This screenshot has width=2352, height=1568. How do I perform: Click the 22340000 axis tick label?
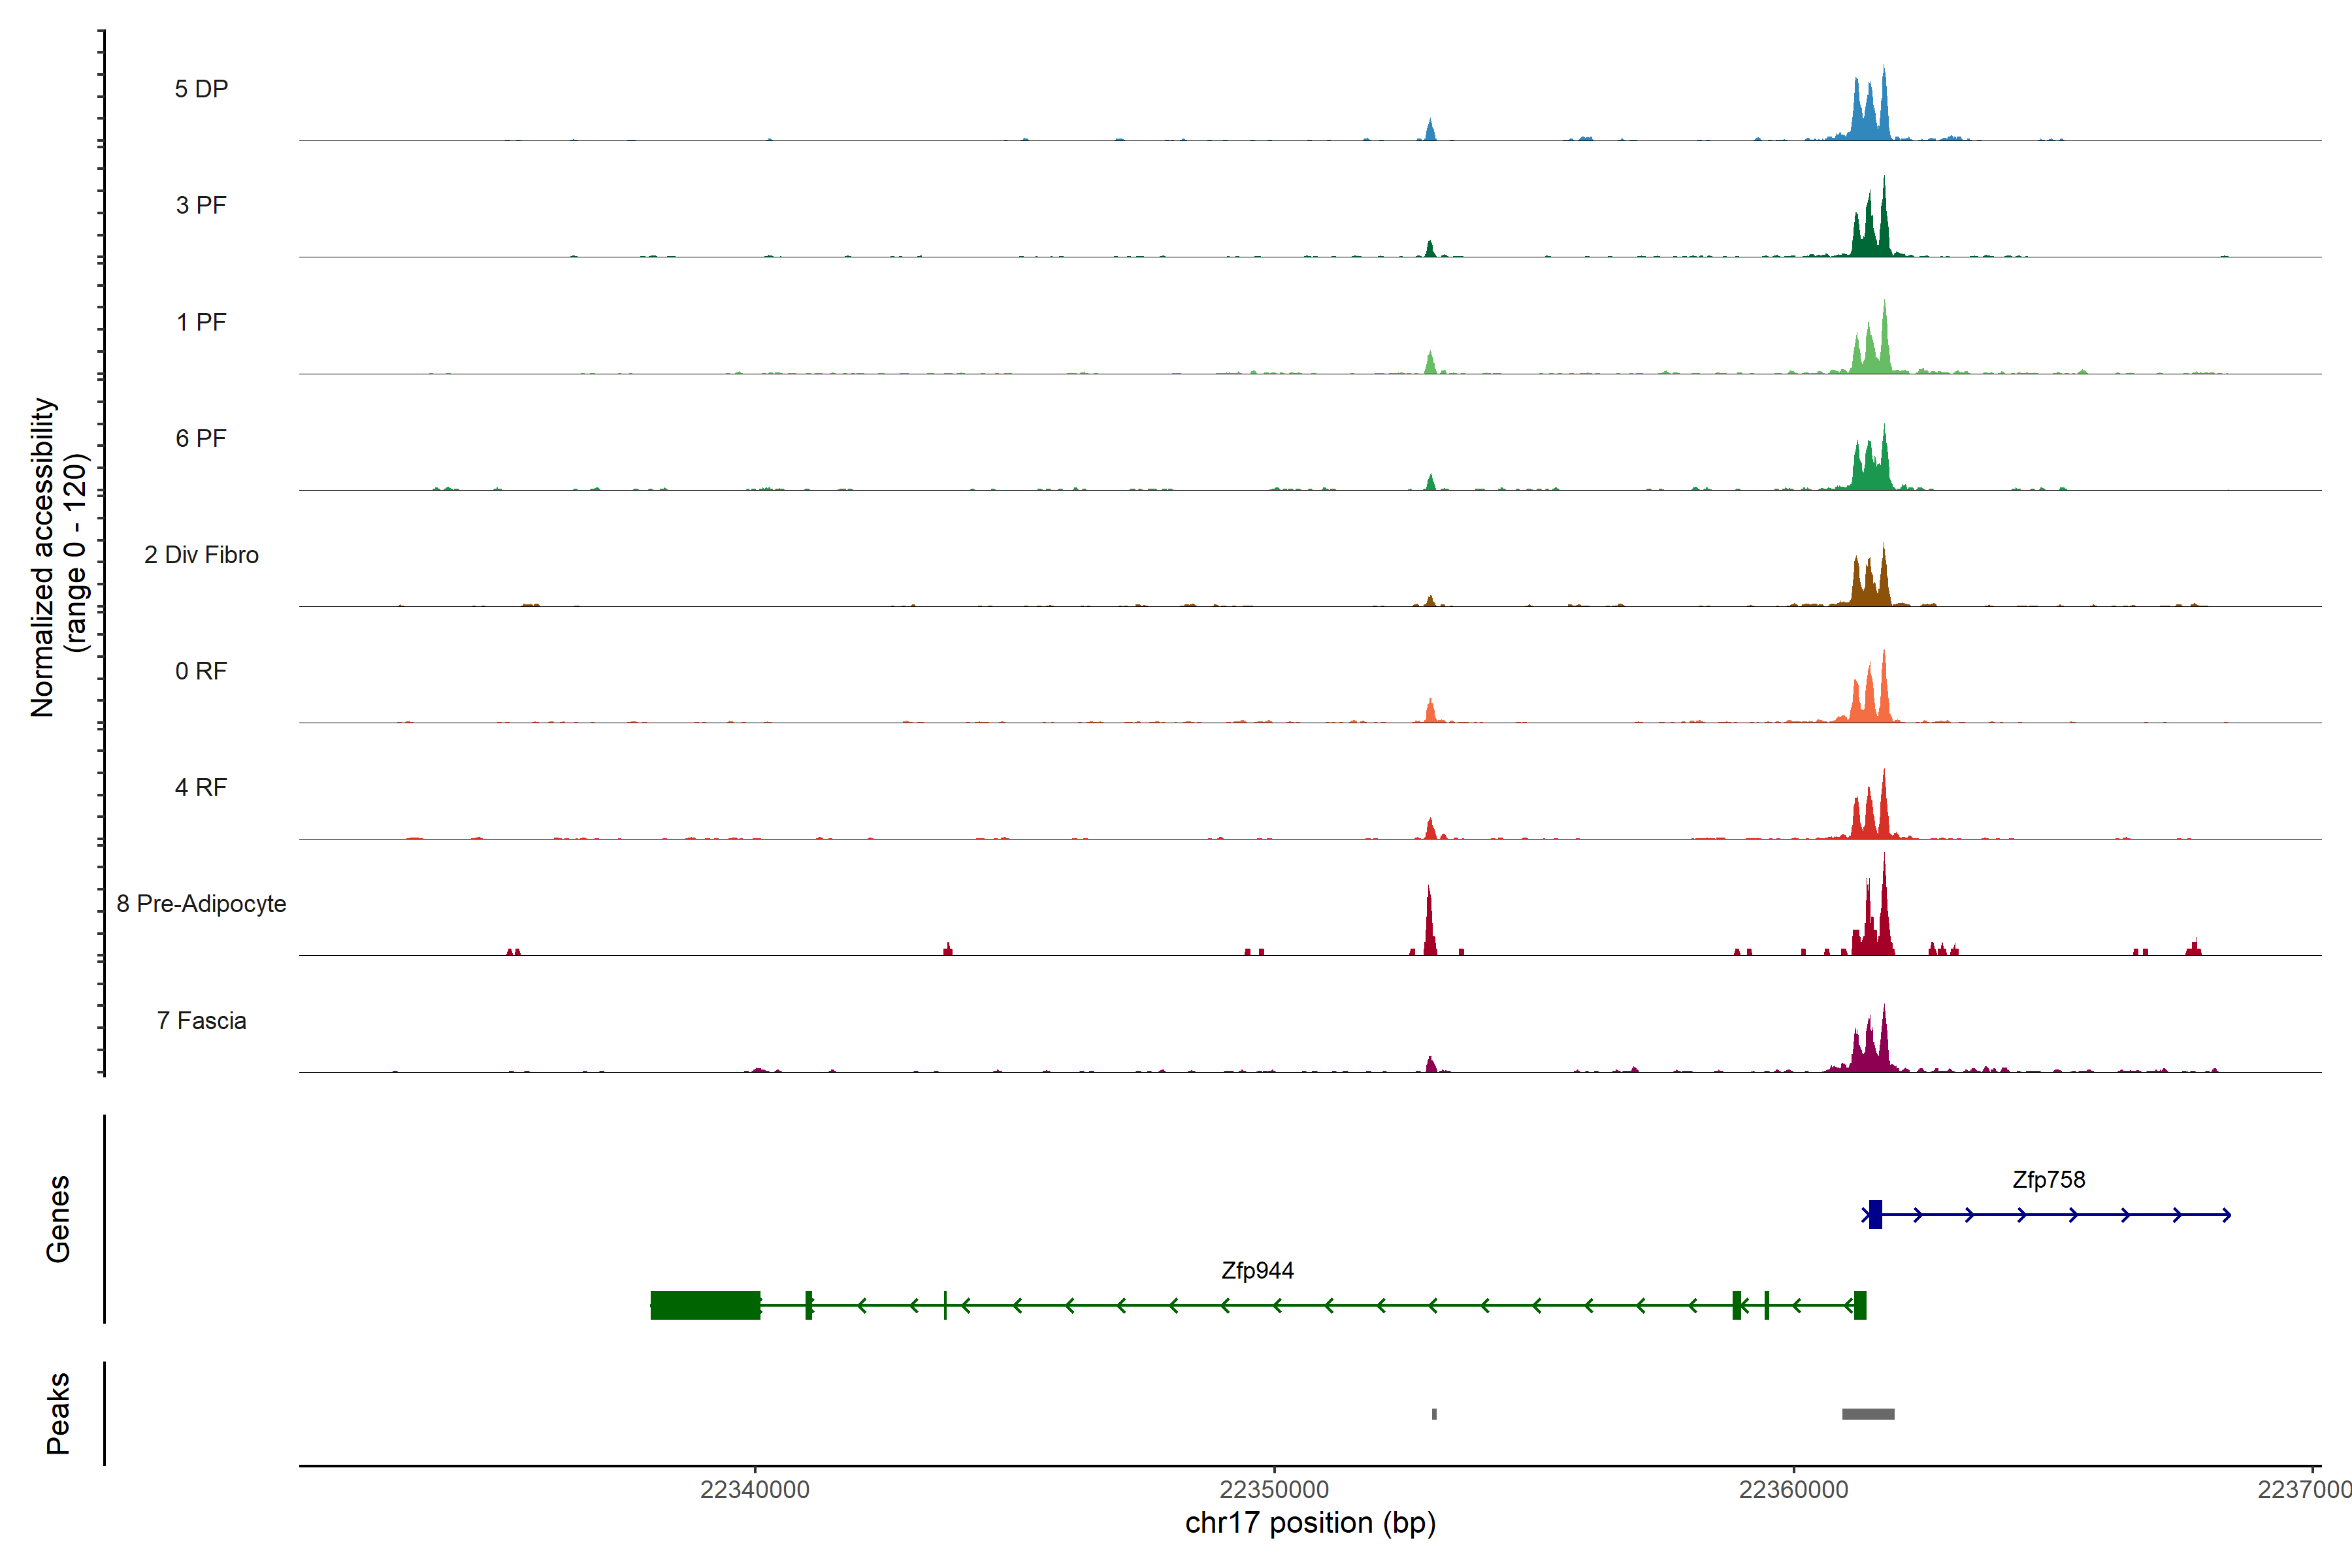click(x=755, y=1489)
